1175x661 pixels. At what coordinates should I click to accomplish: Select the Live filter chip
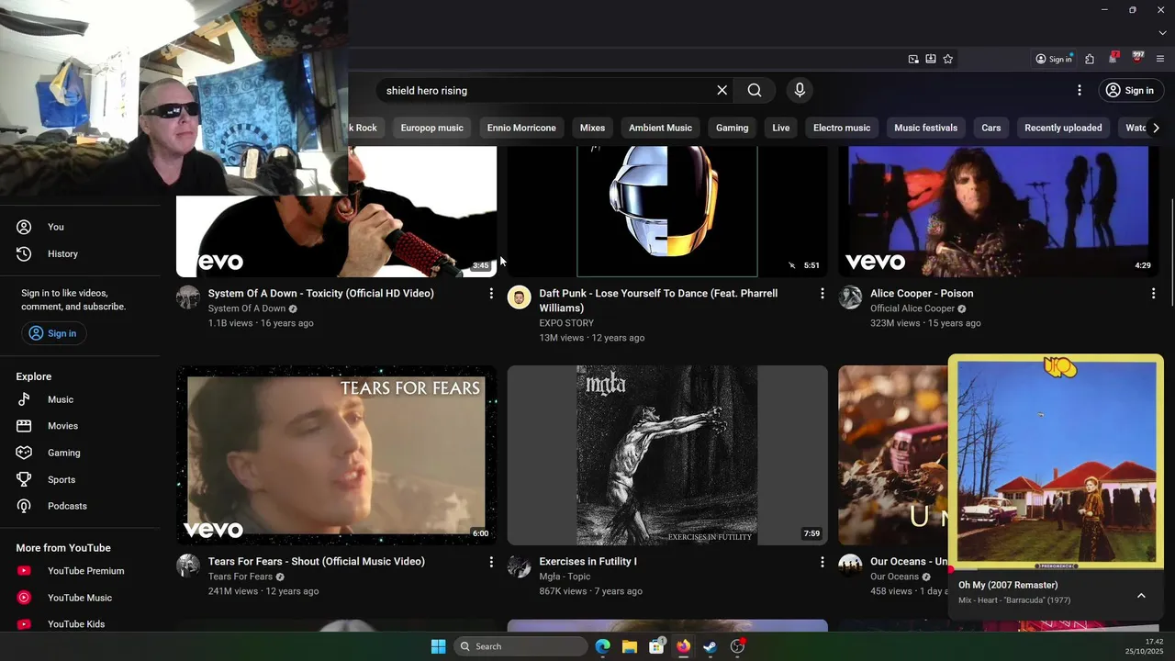[x=781, y=128]
